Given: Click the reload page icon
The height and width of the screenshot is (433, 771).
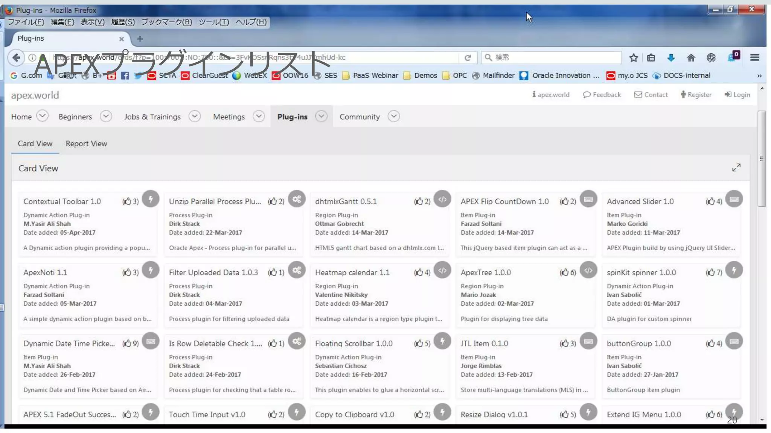Looking at the screenshot, I should [x=468, y=58].
